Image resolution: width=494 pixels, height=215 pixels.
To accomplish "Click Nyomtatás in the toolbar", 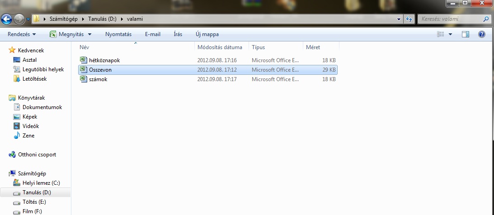I will click(x=118, y=34).
